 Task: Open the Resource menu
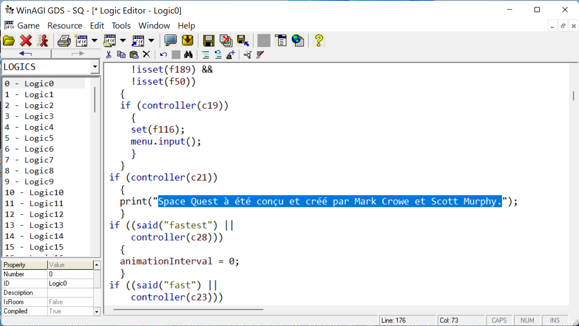pos(65,26)
